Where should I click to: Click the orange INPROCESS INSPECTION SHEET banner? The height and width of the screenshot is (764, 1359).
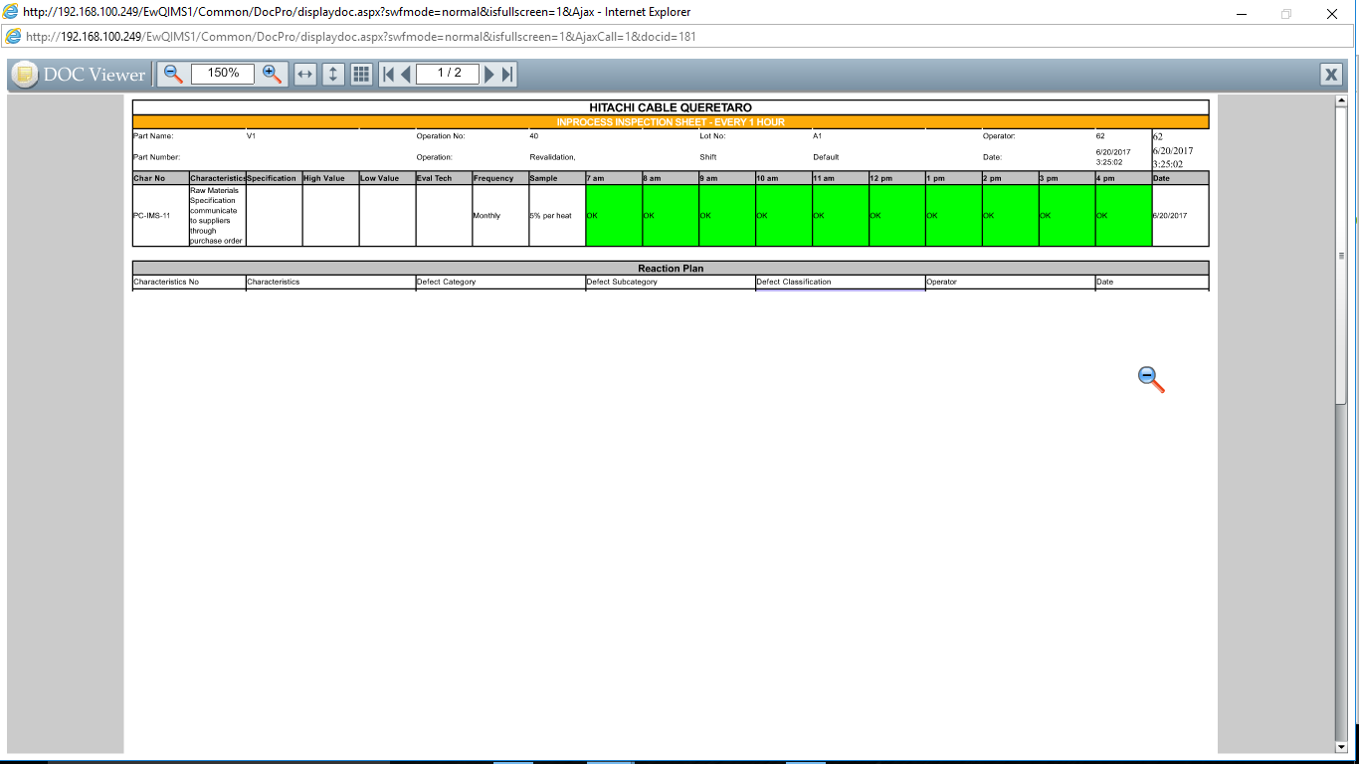(671, 122)
